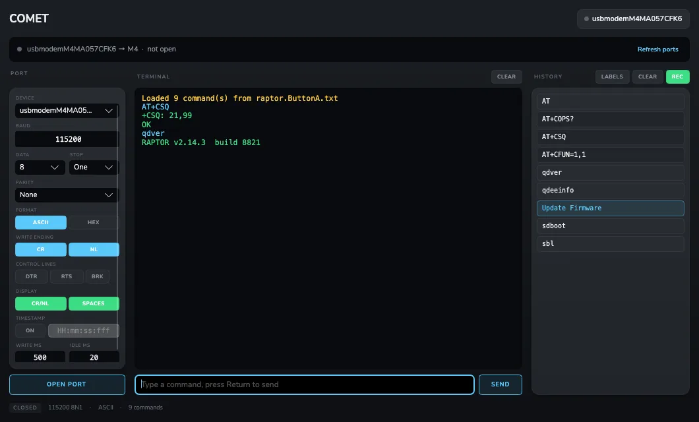Screen dimensions: 699x422
Task: Click the CLOSED status badge
Action: [x=25, y=407]
